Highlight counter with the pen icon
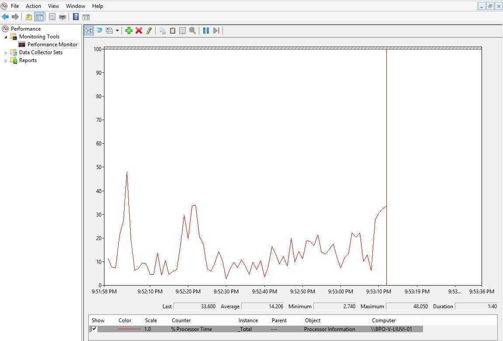This screenshot has width=503, height=341. pyautogui.click(x=149, y=31)
